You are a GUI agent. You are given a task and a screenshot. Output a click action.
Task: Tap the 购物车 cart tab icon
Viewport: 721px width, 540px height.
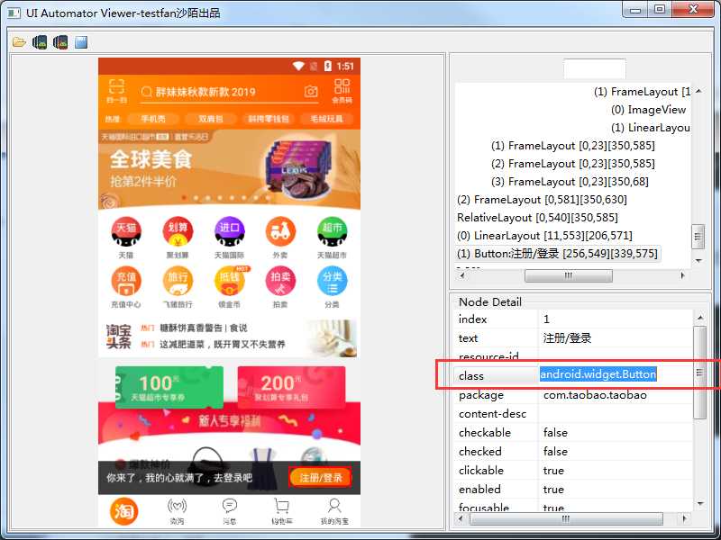[x=281, y=507]
